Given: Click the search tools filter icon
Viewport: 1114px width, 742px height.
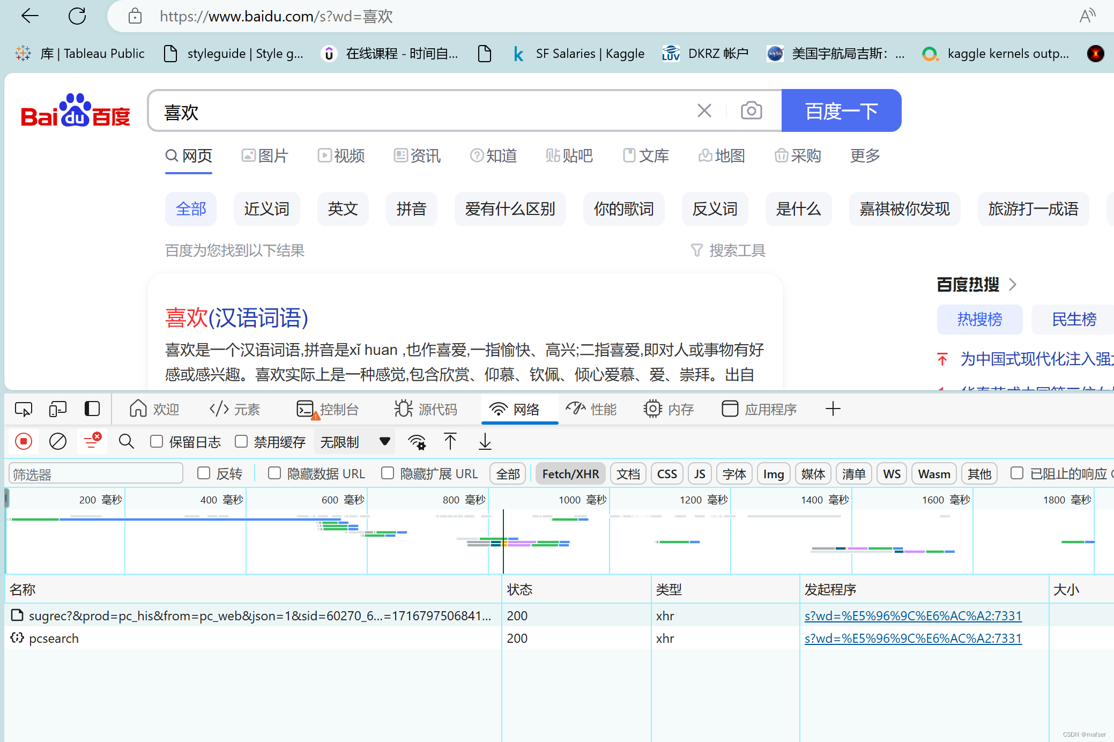Looking at the screenshot, I should pyautogui.click(x=696, y=250).
